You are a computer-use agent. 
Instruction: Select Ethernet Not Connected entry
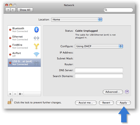tap(24, 38)
